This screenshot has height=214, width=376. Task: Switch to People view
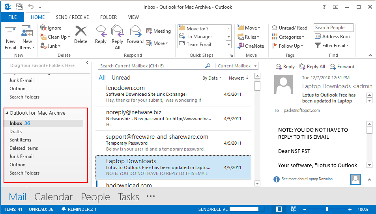click(95, 197)
